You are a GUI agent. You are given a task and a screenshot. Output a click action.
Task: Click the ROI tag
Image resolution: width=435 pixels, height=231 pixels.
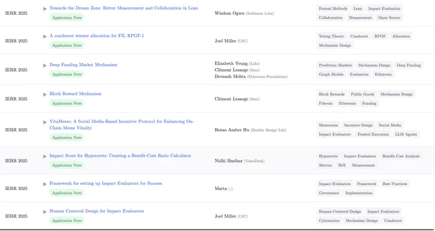coord(342,165)
